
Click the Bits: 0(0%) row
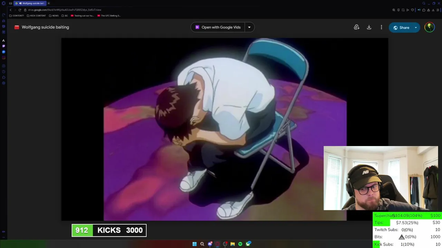pyautogui.click(x=407, y=237)
